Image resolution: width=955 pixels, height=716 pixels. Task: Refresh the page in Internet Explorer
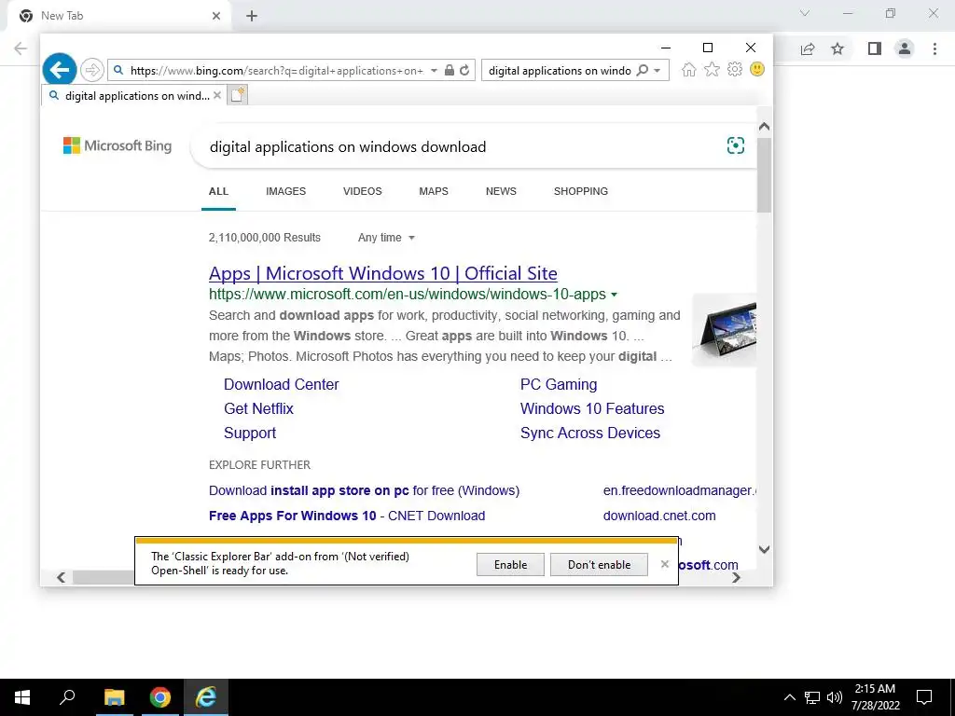464,70
